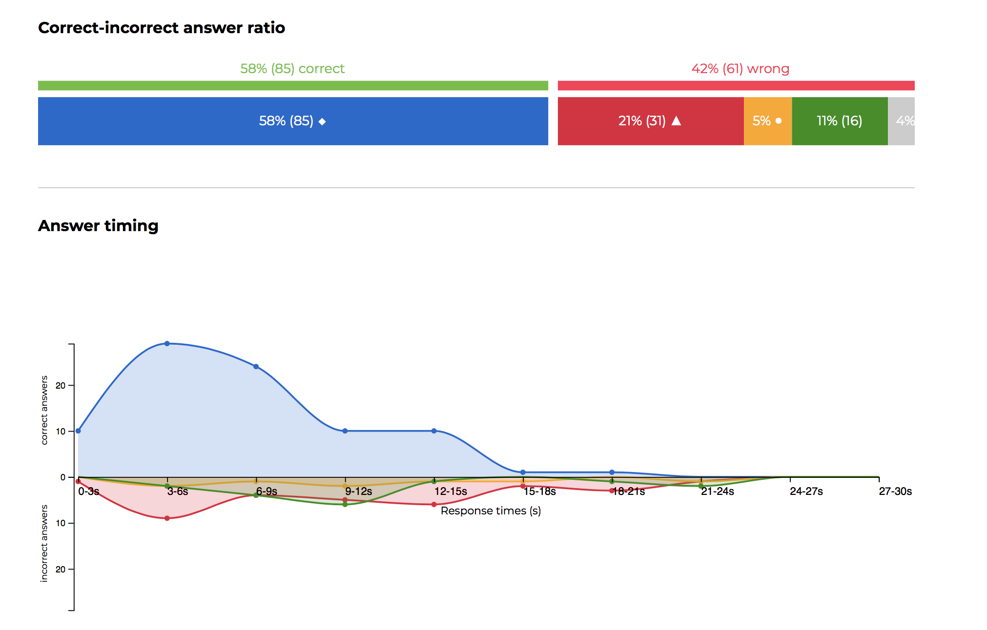
Task: Click the 'Response times (s)' axis label
Action: [x=491, y=511]
